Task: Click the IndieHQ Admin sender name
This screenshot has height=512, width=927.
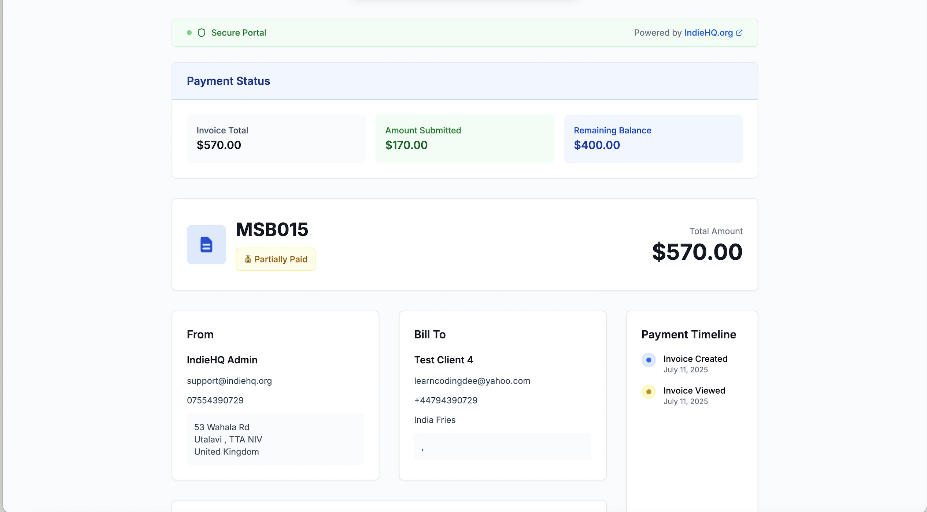Action: 222,360
